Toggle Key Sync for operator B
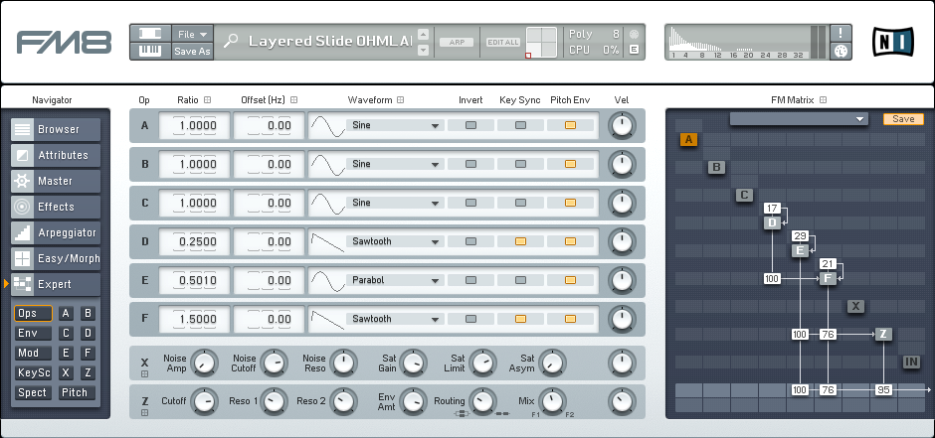The image size is (935, 438). pos(520,164)
